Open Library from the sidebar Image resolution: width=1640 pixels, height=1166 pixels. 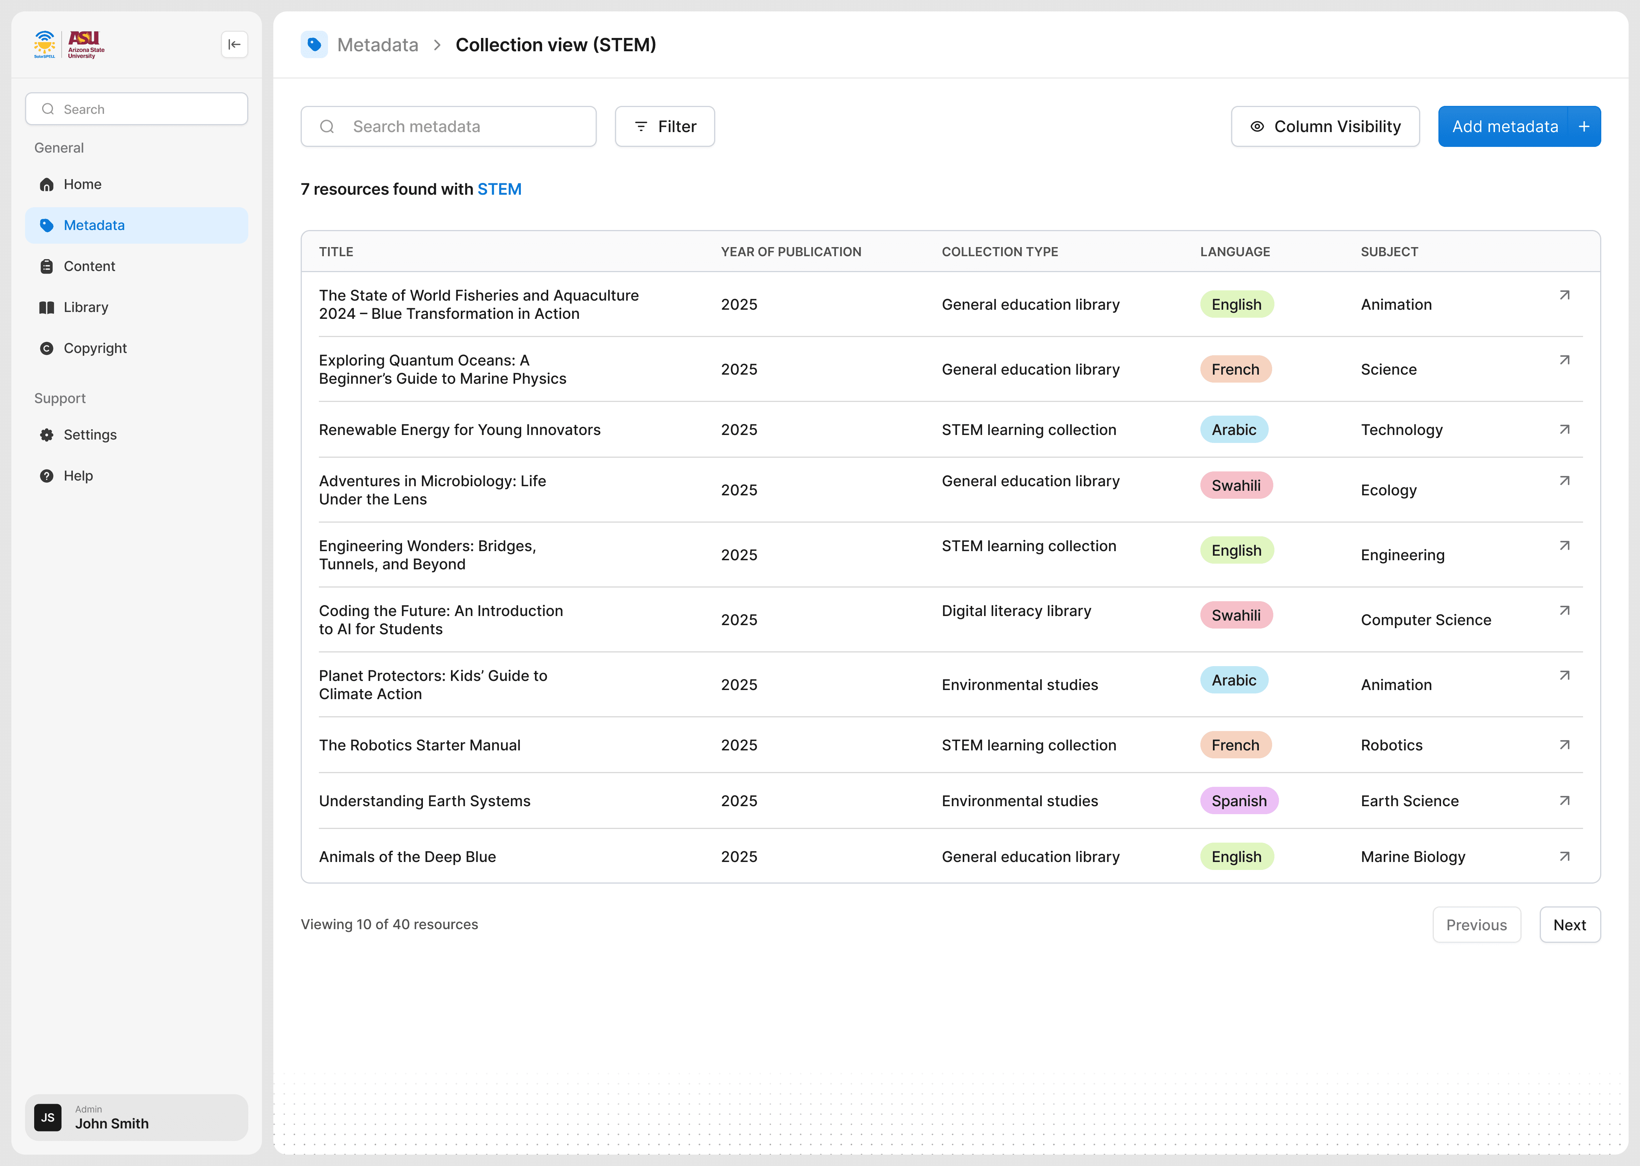[x=85, y=307]
